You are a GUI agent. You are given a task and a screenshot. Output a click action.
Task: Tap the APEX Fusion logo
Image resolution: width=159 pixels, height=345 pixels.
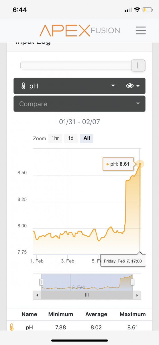coord(80,30)
